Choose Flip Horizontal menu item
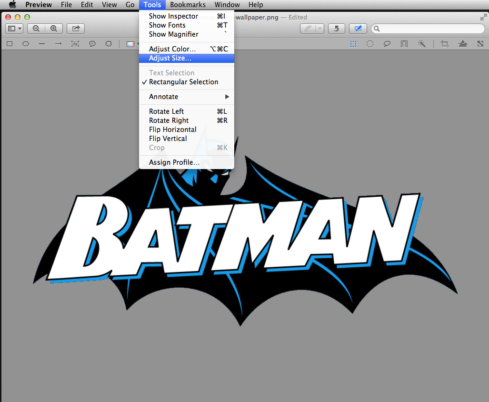 pyautogui.click(x=187, y=130)
